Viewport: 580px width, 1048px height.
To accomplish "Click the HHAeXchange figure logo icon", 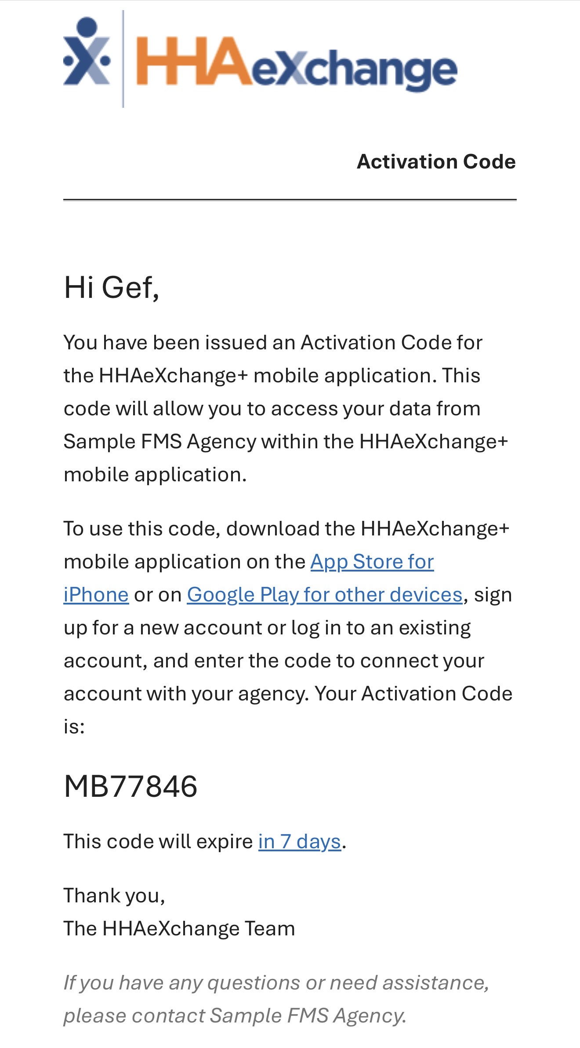I will [x=87, y=52].
